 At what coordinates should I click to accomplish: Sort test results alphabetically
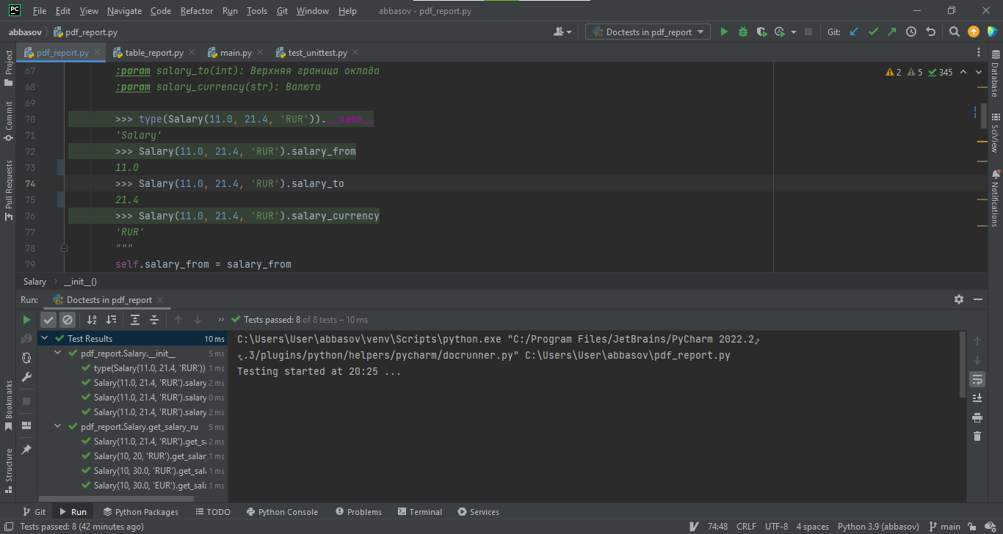[90, 319]
